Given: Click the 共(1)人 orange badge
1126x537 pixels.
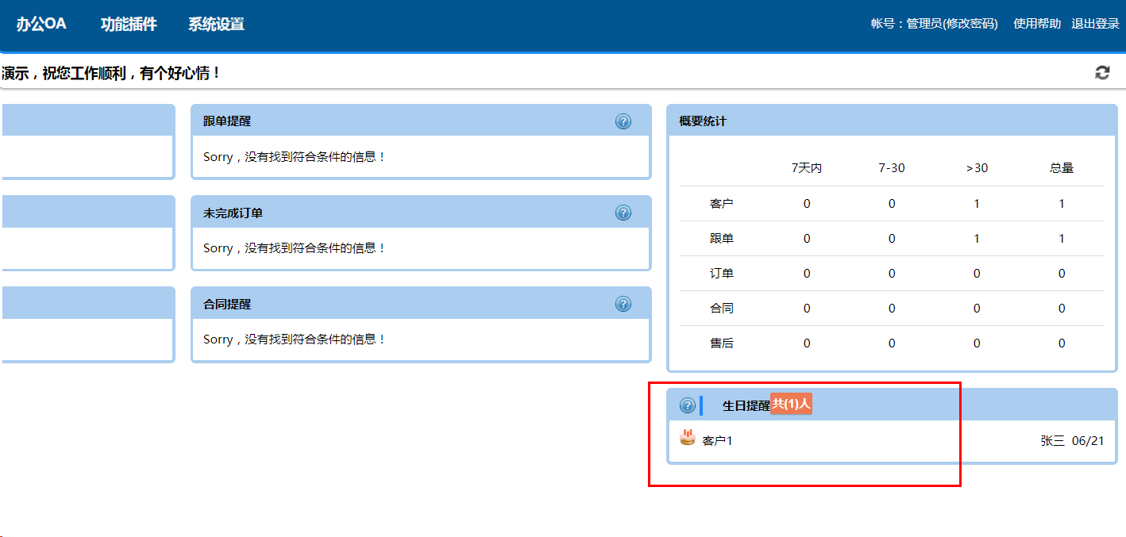Looking at the screenshot, I should coord(791,404).
